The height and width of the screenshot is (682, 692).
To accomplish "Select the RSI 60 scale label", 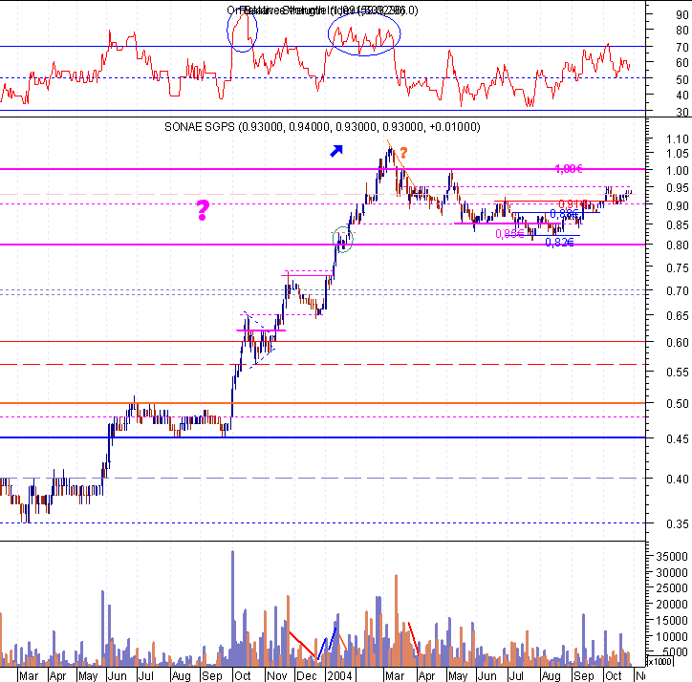I will [681, 63].
